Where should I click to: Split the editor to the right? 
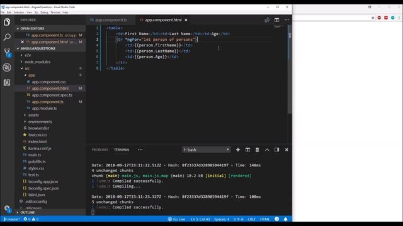click(x=276, y=20)
